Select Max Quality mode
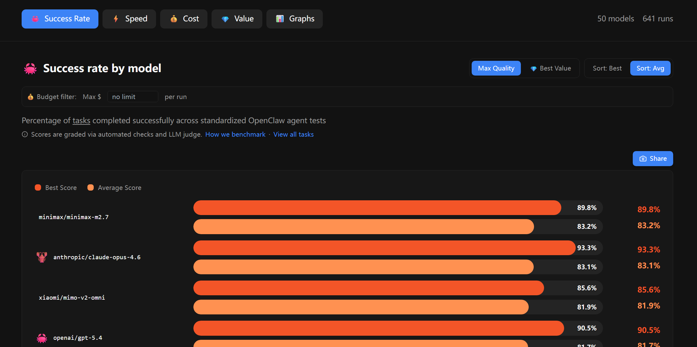697x347 pixels. [496, 68]
